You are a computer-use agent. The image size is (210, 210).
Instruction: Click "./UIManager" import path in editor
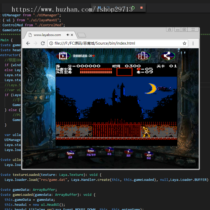[x=46, y=15]
